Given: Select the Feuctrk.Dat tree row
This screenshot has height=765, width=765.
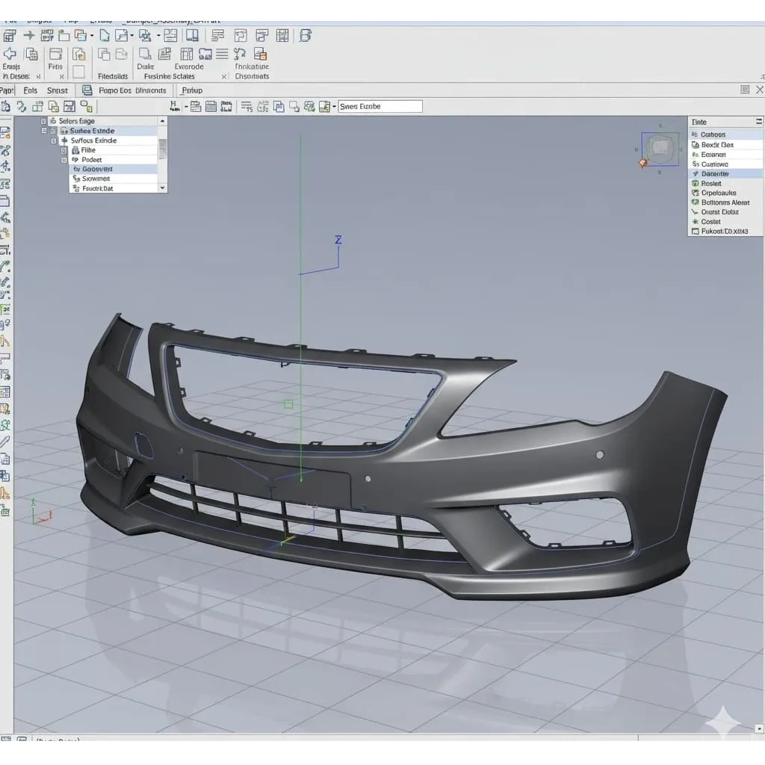Looking at the screenshot, I should point(114,188).
